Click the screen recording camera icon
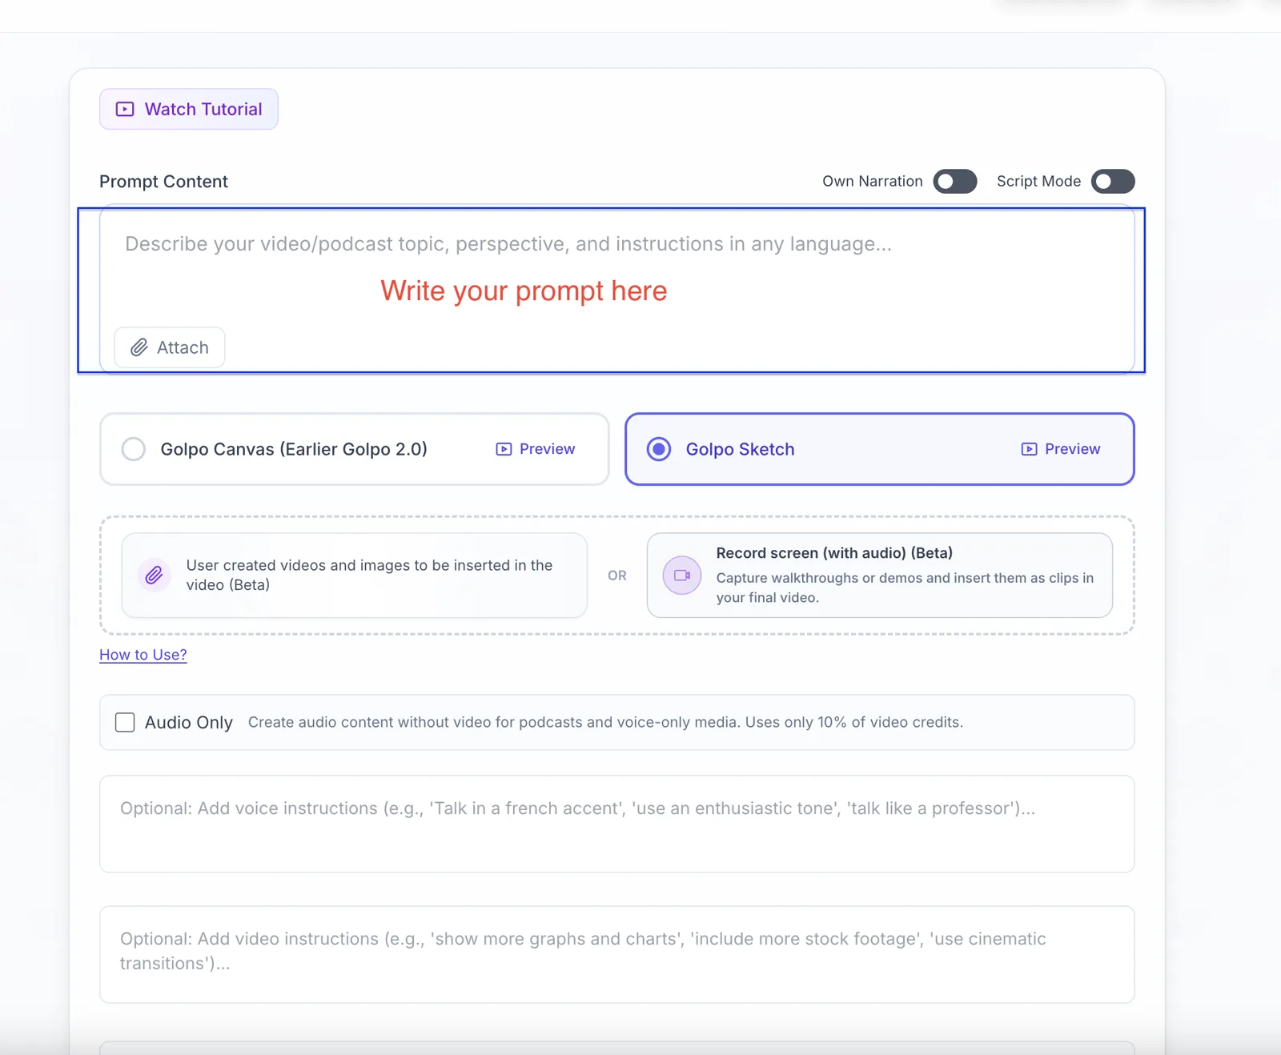Screen dimensions: 1281x1055 pos(682,575)
